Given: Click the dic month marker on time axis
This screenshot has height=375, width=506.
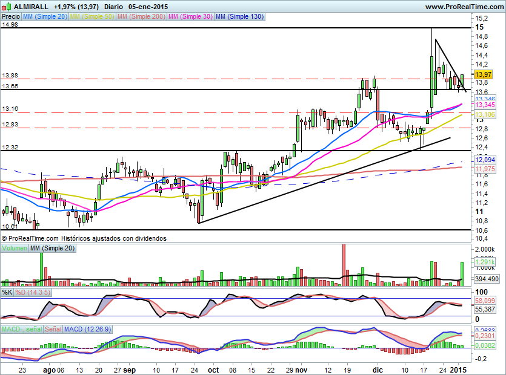Looking at the screenshot, I should pos(378,370).
